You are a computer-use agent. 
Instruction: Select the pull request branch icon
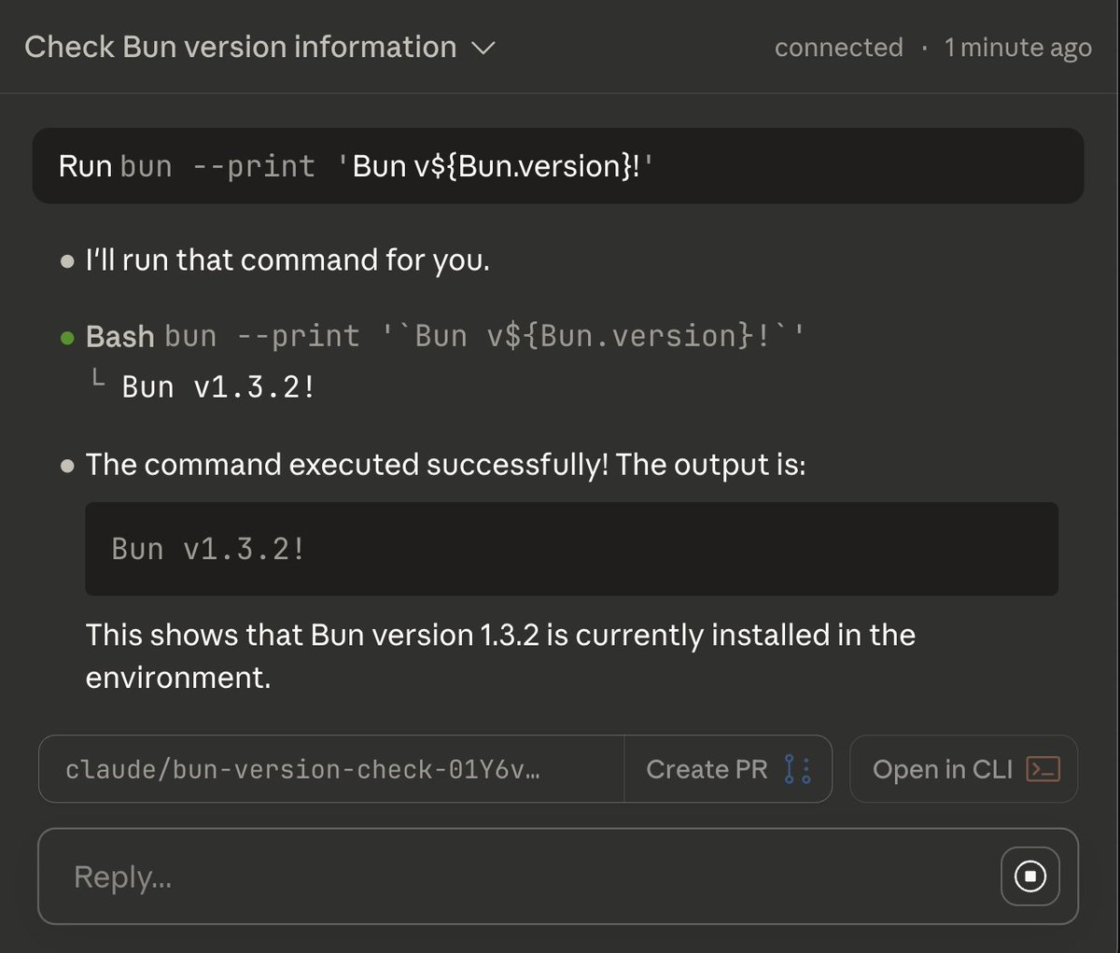(x=798, y=769)
